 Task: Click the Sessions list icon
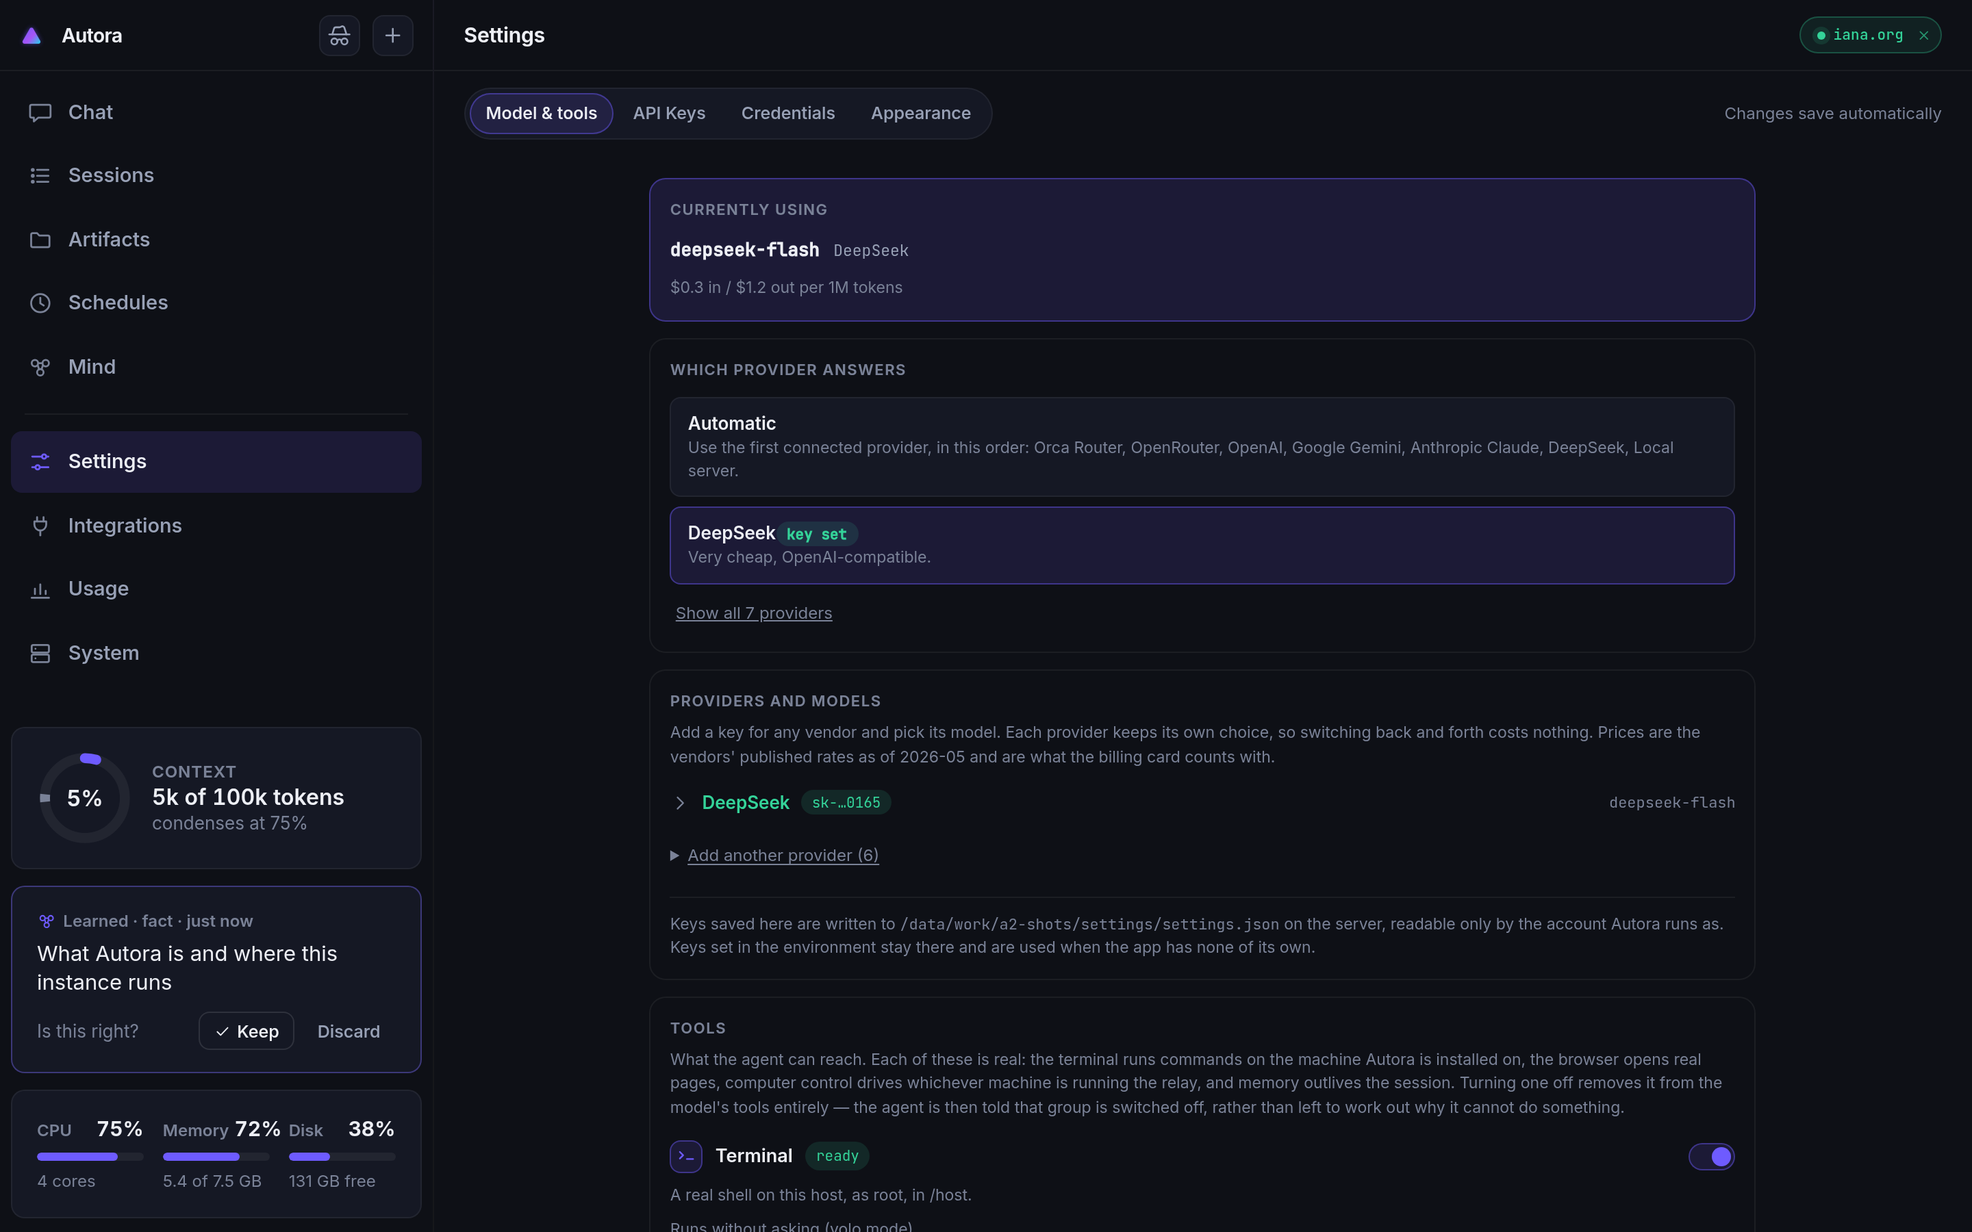pos(40,175)
